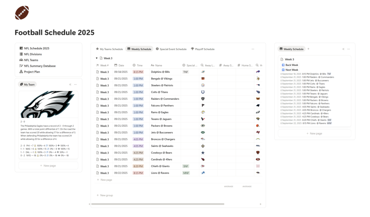Viewport: 370px width, 217px height.
Task: Open right panel more options menu
Action: click(x=349, y=49)
